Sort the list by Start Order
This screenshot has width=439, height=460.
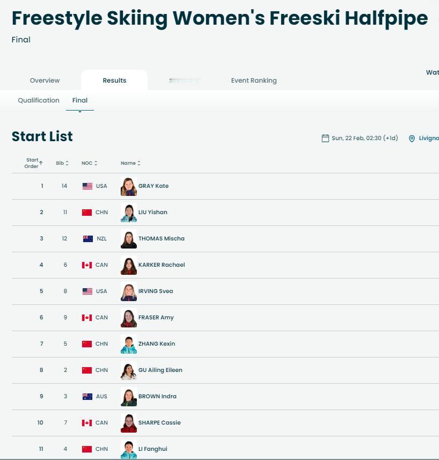point(34,163)
